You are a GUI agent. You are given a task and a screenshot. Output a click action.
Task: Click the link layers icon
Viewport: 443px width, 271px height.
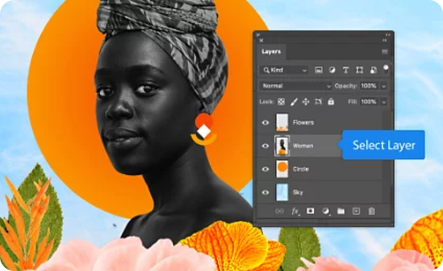tap(279, 211)
